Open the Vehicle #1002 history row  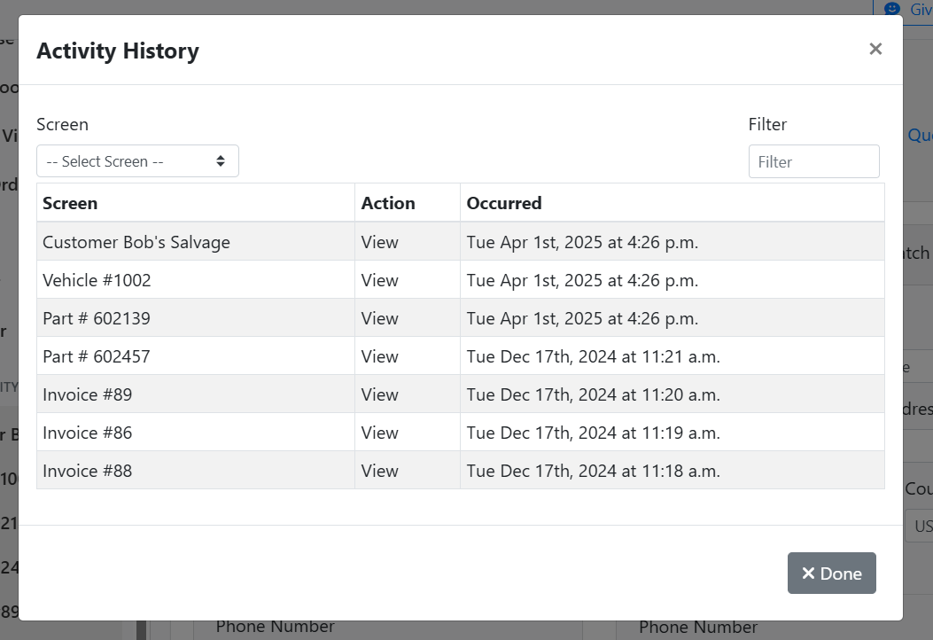pyautogui.click(x=97, y=280)
